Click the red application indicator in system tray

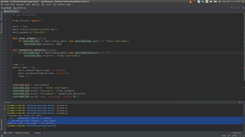click(194, 2)
